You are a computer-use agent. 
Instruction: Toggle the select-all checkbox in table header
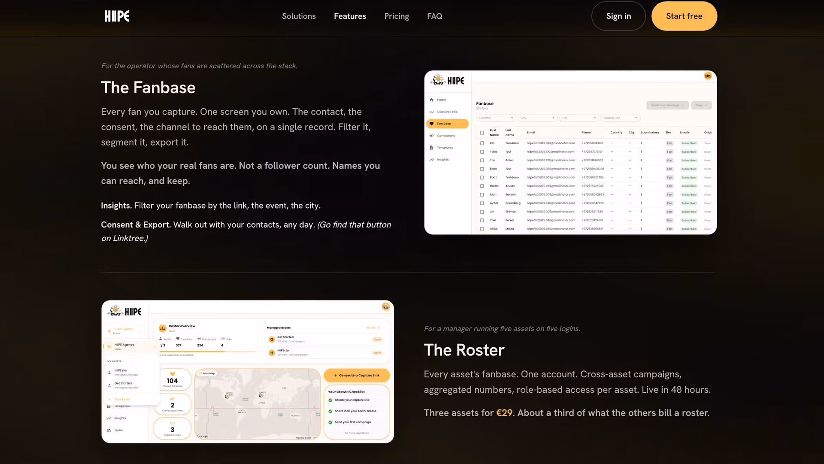click(482, 133)
